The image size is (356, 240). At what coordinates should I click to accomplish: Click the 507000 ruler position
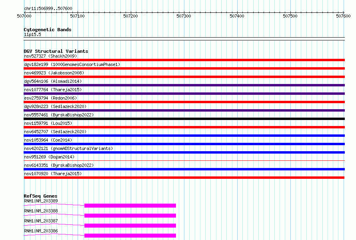click(x=24, y=16)
